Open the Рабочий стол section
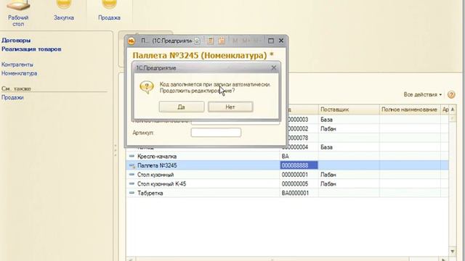 [18, 14]
